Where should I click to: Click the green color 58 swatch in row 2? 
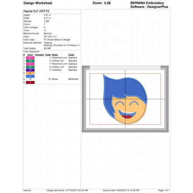click(30, 61)
